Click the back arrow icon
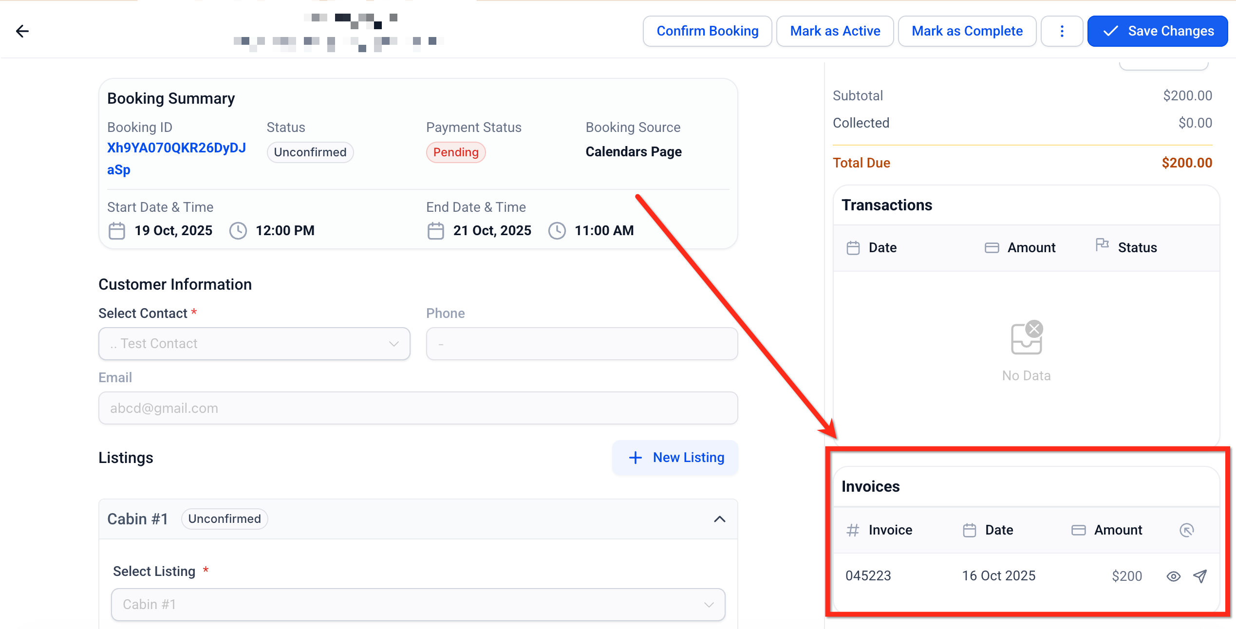1236x629 pixels. tap(22, 31)
